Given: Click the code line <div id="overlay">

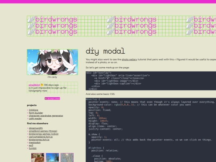Looking at the screenshot, I should point(98,73).
